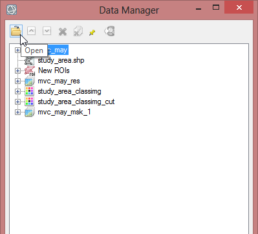Toggle the yellow pushpin icon

[x=92, y=32]
